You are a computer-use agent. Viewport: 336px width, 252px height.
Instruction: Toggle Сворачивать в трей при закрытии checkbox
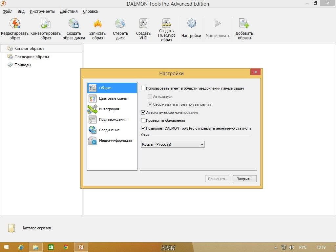tap(150, 104)
